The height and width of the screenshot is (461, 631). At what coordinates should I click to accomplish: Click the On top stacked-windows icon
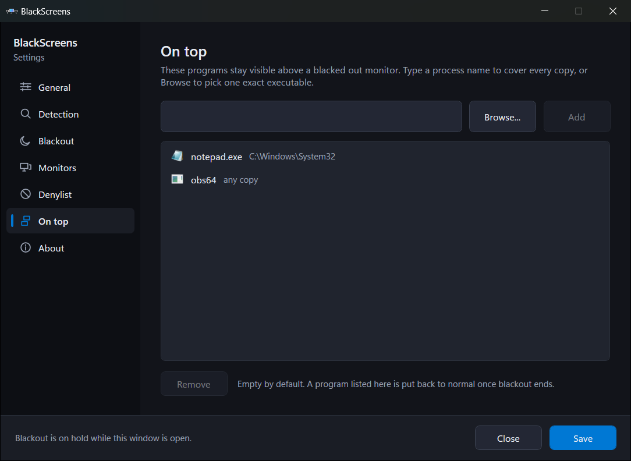coord(26,221)
